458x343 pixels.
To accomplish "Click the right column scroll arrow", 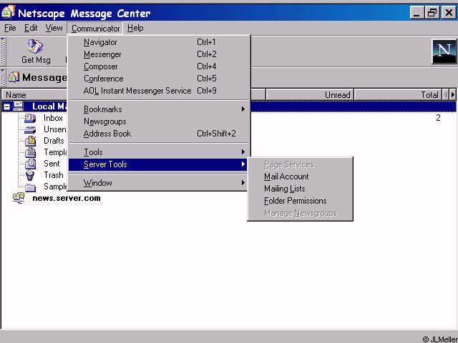I will pyautogui.click(x=453, y=94).
